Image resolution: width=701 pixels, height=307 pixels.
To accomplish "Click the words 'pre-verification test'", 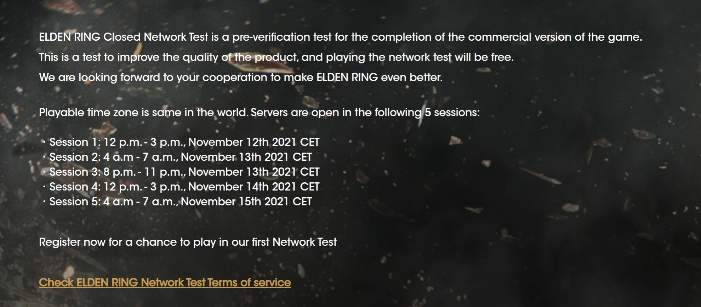I will pos(282,37).
